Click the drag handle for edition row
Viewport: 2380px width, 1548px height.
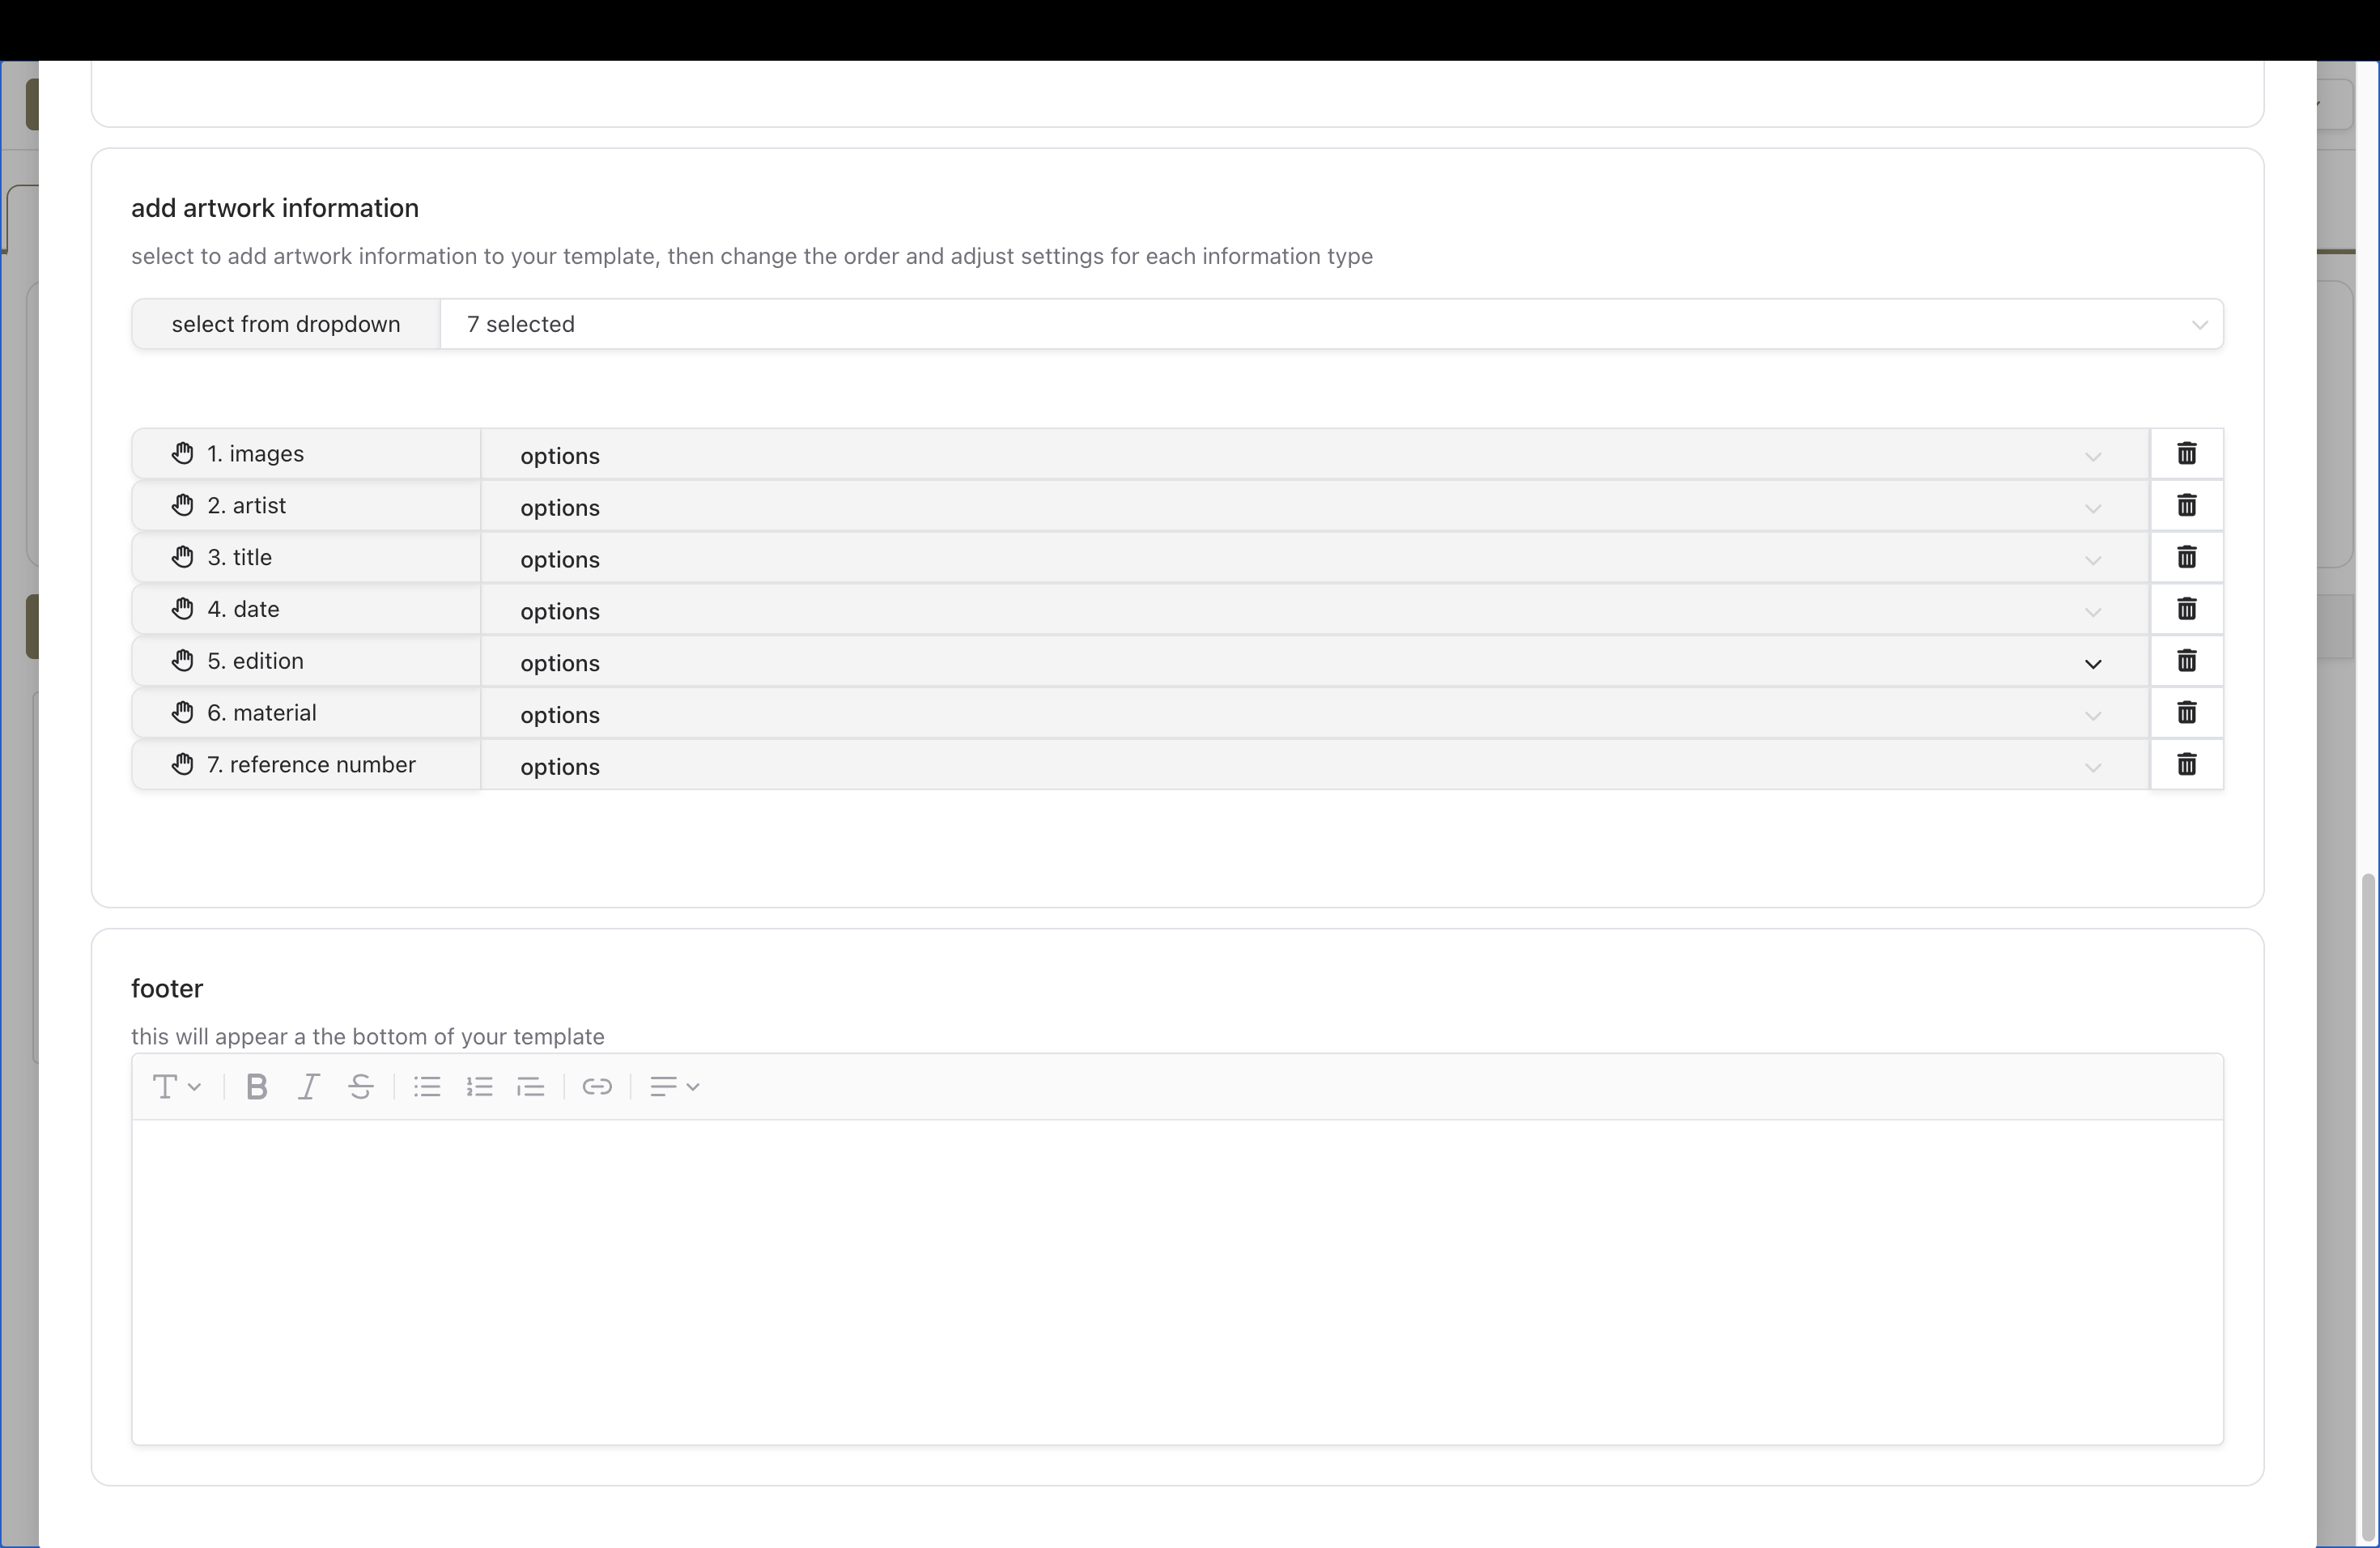[182, 661]
